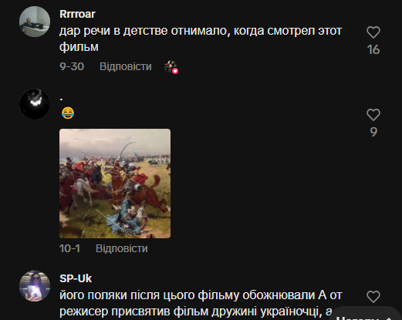
Task: Click the 9 likes count on emoji comment
Action: point(373,132)
